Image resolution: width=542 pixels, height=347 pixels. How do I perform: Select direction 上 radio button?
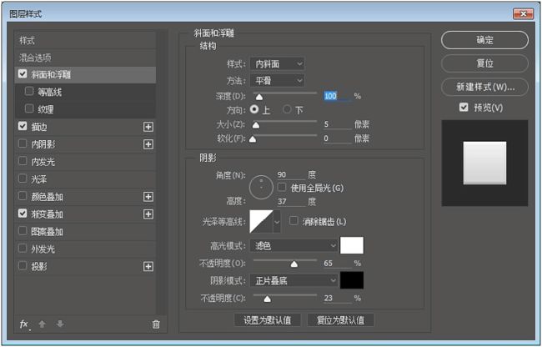254,109
